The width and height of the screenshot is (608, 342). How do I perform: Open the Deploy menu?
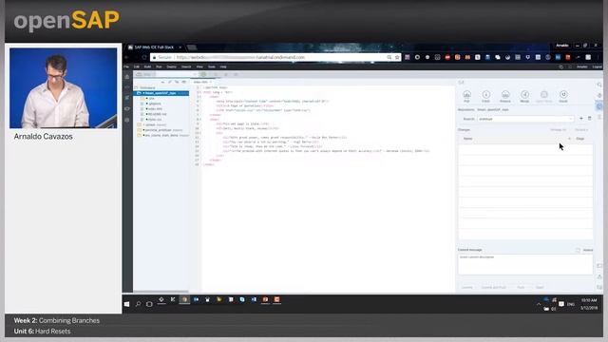[171, 66]
